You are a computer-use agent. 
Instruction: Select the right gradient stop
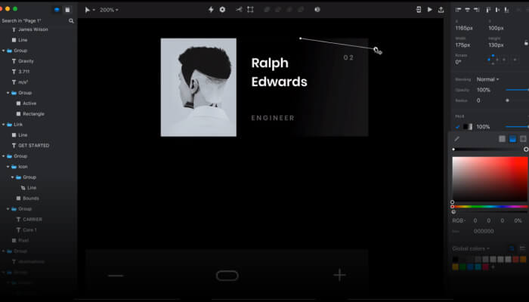coord(526,149)
